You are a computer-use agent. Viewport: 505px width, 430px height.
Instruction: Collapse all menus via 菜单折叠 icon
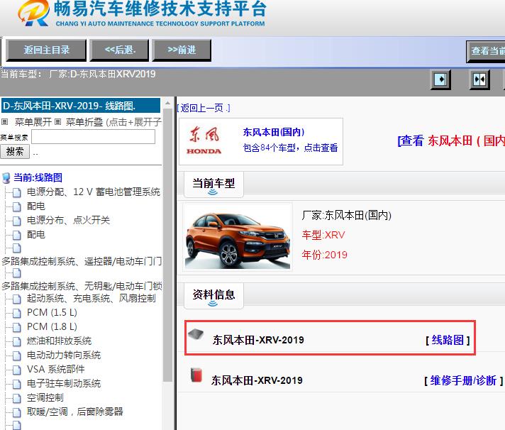coord(57,122)
